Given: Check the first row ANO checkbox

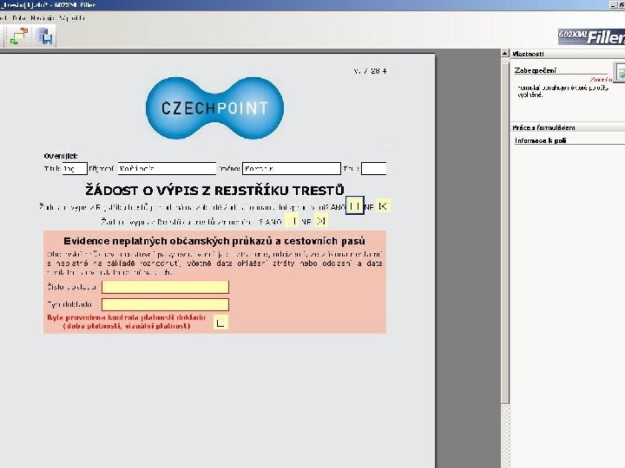Looking at the screenshot, I should click(x=354, y=205).
